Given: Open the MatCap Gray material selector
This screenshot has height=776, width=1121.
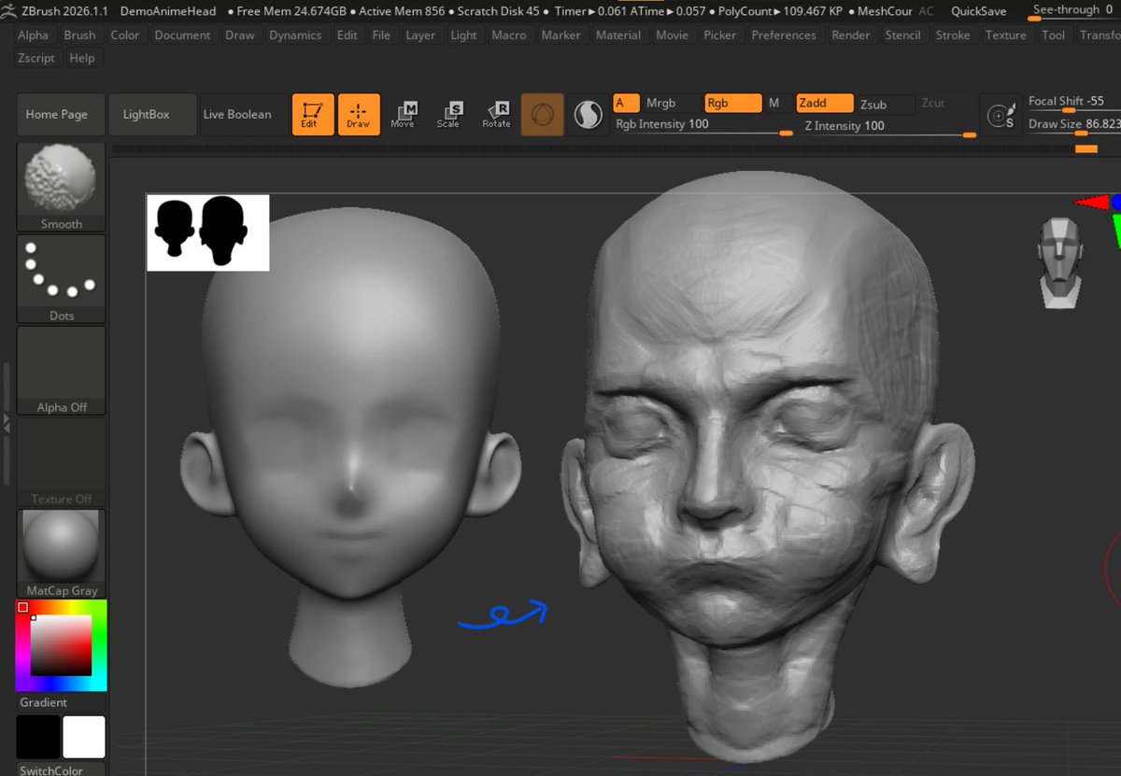Looking at the screenshot, I should 62,554.
